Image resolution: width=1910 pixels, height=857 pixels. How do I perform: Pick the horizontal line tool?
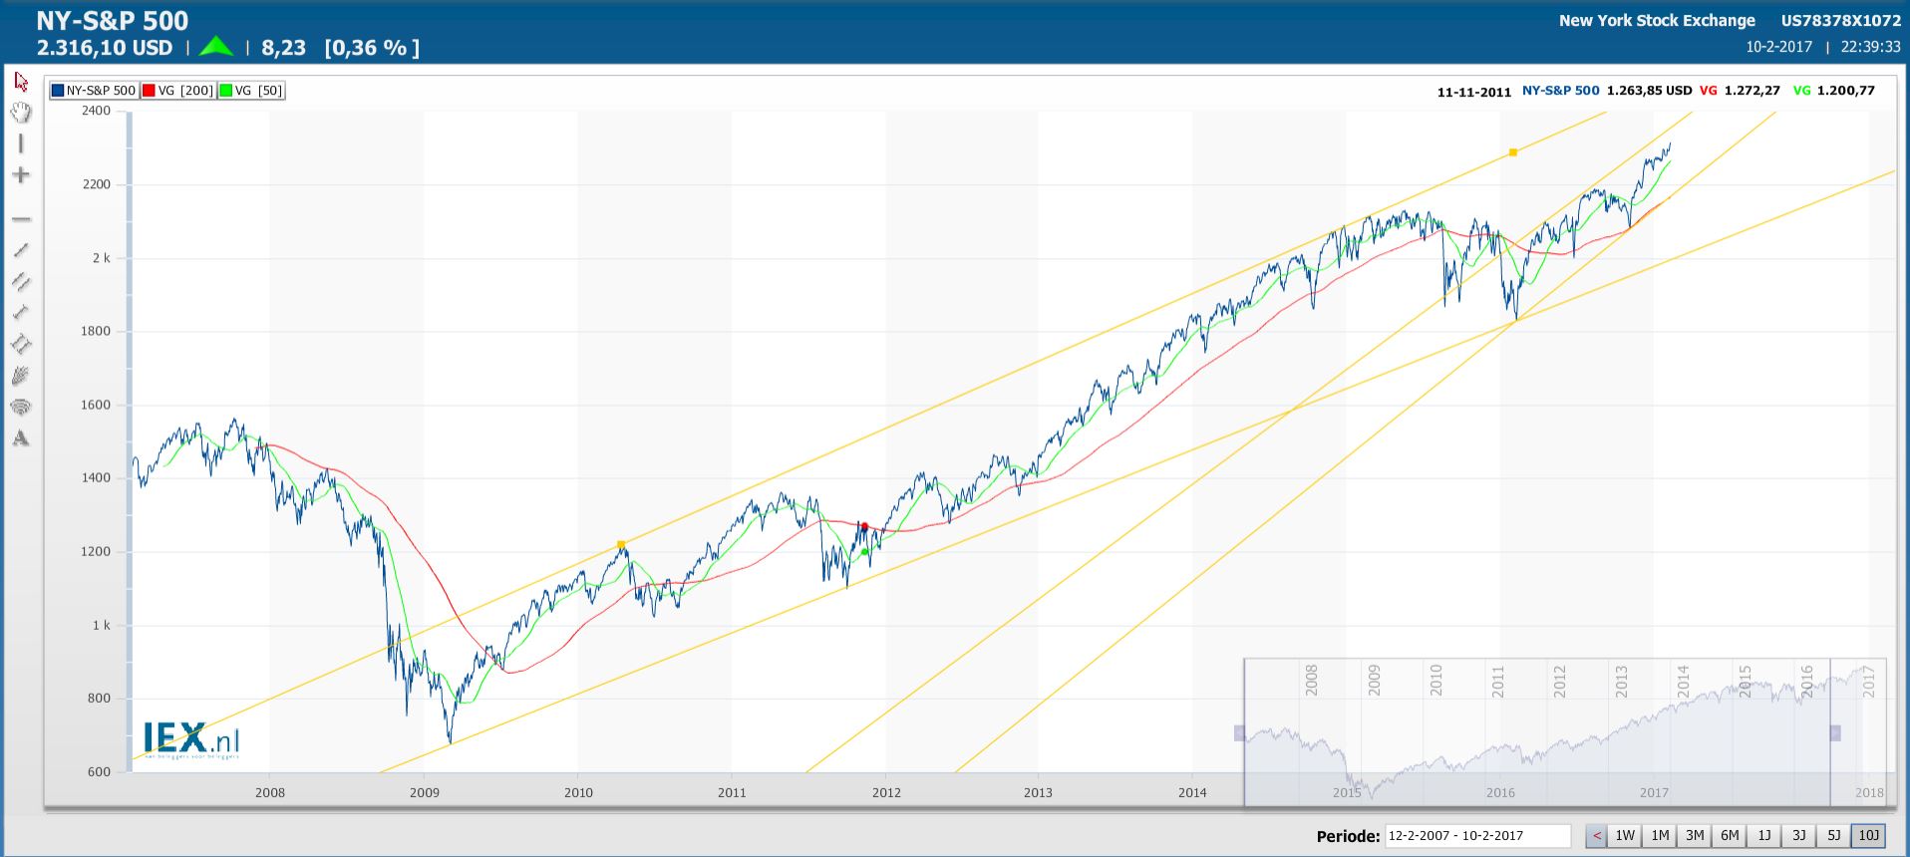click(x=21, y=218)
